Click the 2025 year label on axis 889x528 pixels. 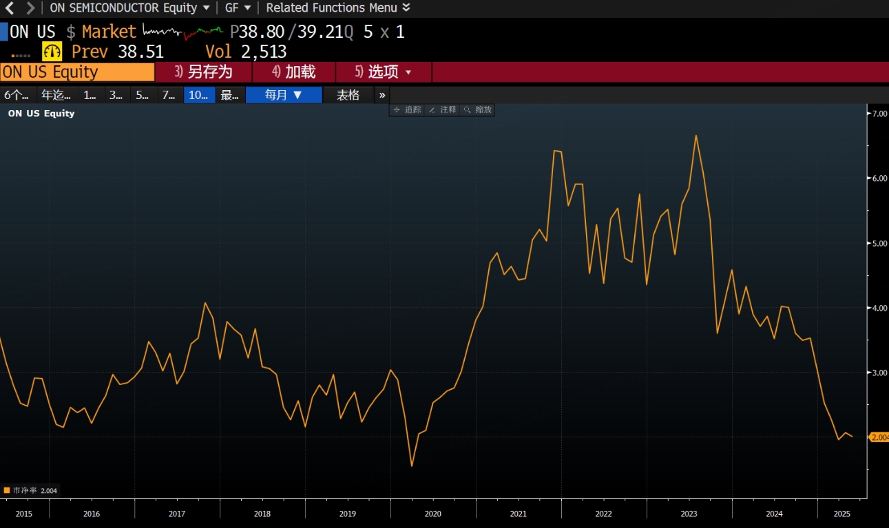[841, 514]
